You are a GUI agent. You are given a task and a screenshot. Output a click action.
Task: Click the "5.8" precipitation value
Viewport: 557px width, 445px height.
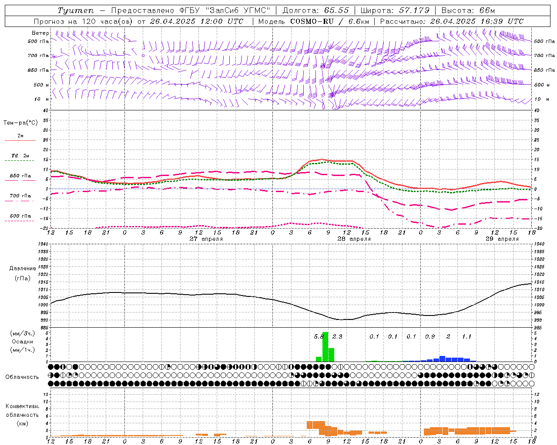click(319, 336)
